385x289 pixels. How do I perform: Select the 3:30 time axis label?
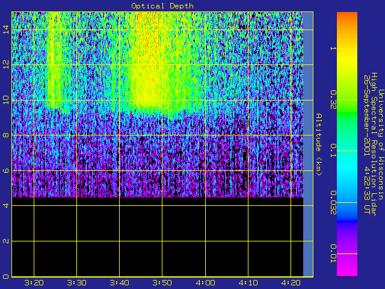point(77,282)
